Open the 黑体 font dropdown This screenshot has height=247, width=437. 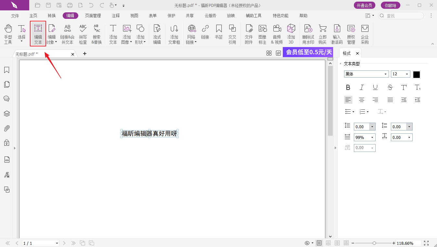click(385, 74)
